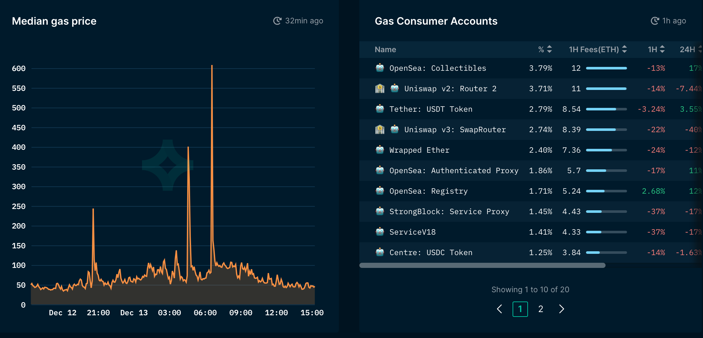Click robot icon next to OpenSea: Collectibles
Viewport: 703px width, 338px height.
(x=380, y=68)
